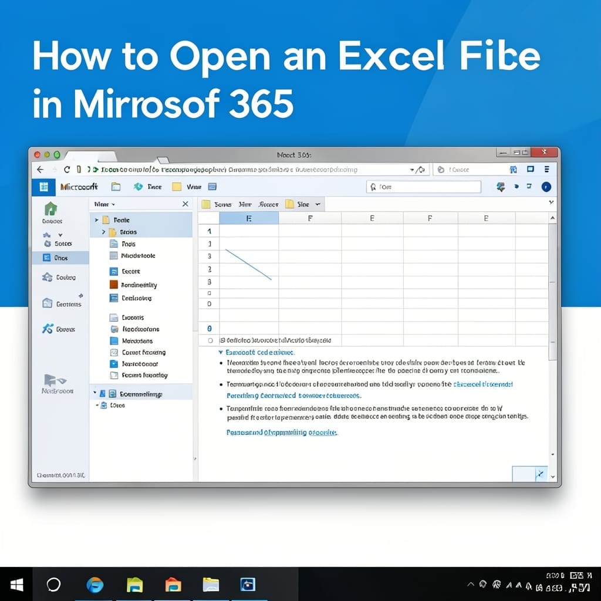
Task: Select the Somes tab in spreadsheet toolbar
Action: click(222, 204)
